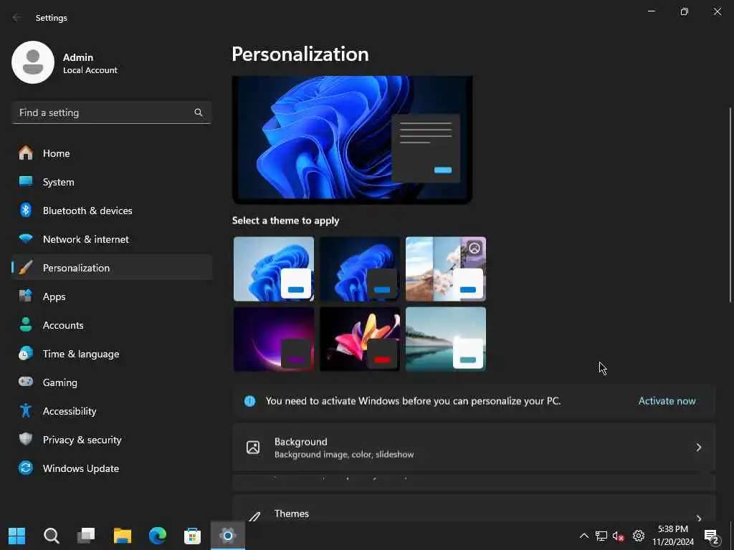Click the Windows Update refresh icon
The width and height of the screenshot is (734, 550).
(26, 468)
